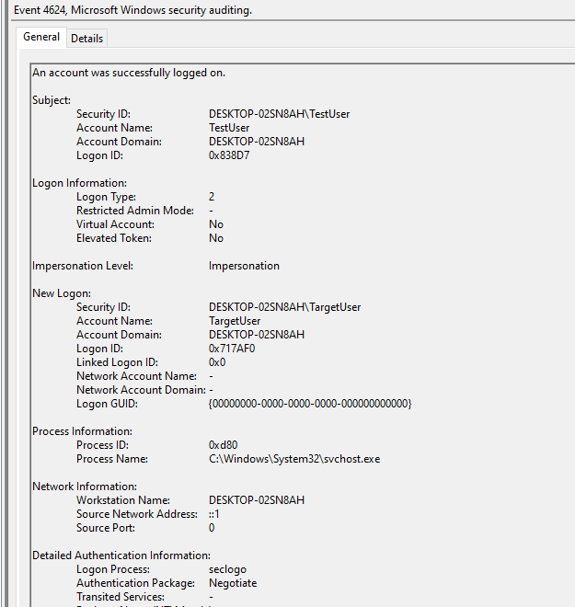Screen dimensions: 575x607
Task: Select the Subject Security ID value DESKTOP-02SN8AH\TestUser
Action: click(279, 114)
